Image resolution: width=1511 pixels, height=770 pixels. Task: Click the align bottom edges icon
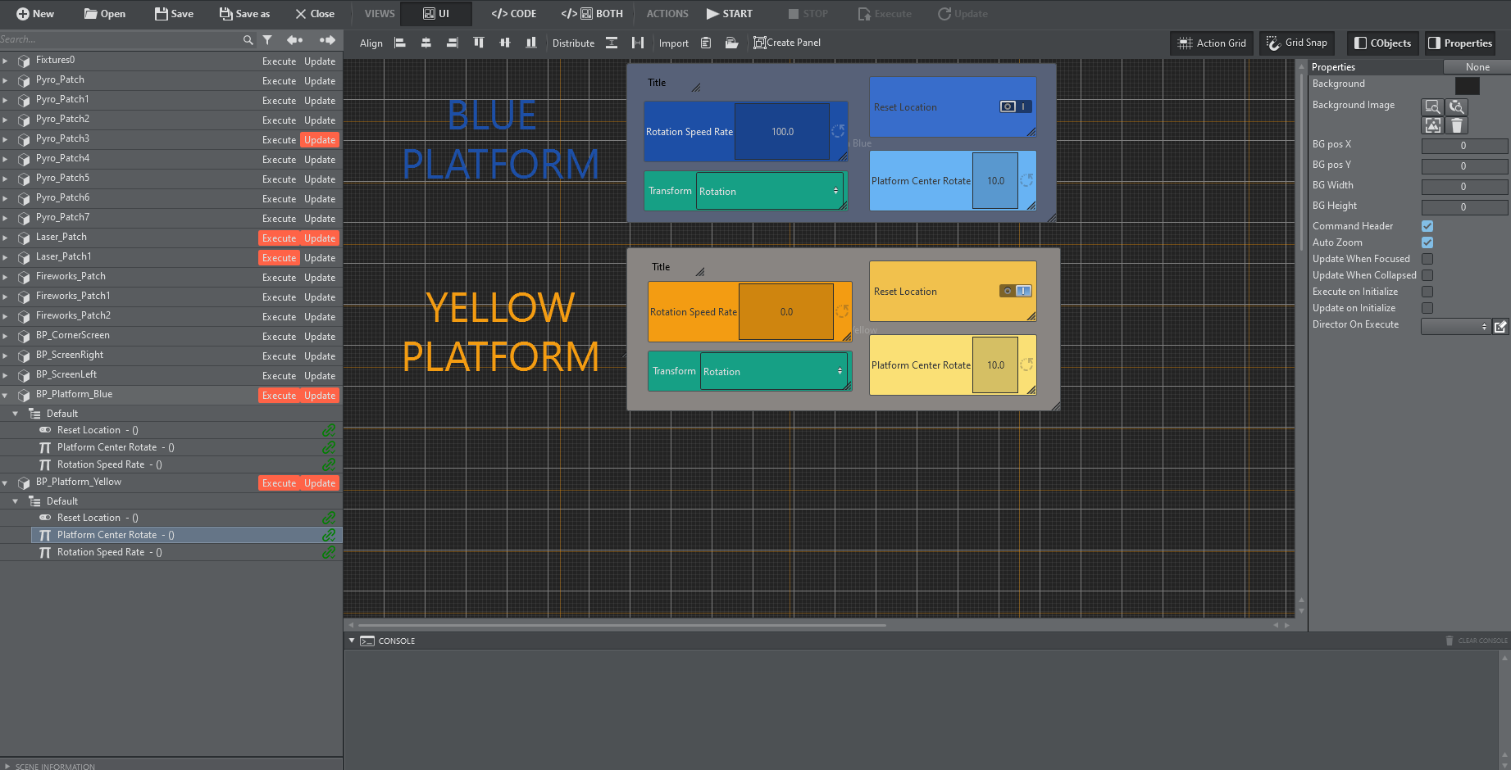(531, 43)
